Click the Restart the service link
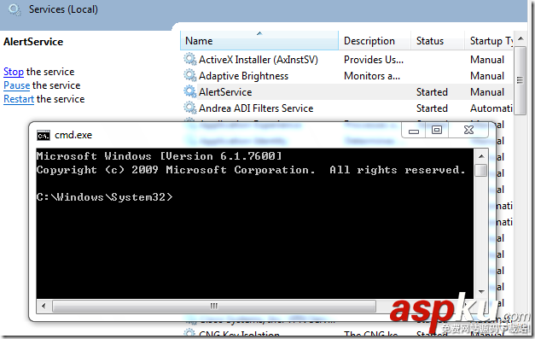This screenshot has width=535, height=339. tap(19, 99)
